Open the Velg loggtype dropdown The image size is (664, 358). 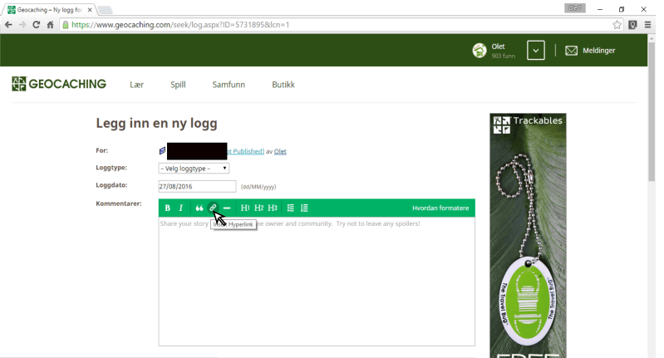(x=194, y=169)
